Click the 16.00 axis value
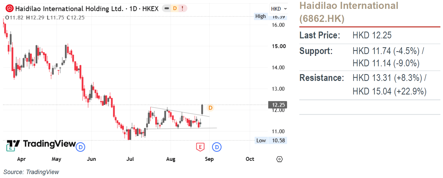The height and width of the screenshot is (178, 443). [x=278, y=25]
